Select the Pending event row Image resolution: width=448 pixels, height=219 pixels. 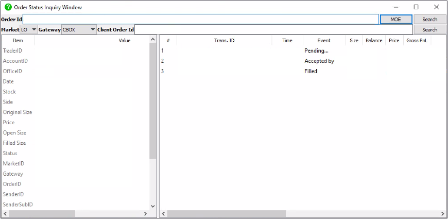coord(316,50)
